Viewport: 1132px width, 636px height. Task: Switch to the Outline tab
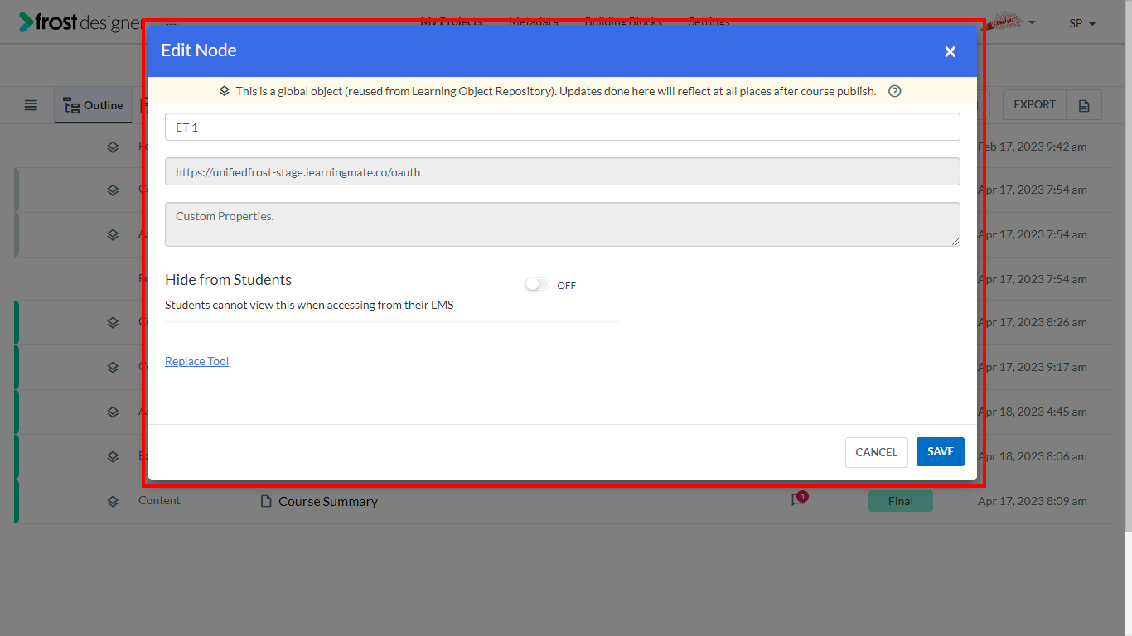coord(94,105)
